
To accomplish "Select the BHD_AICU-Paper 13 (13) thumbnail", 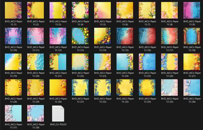I will tap(80, 36).
